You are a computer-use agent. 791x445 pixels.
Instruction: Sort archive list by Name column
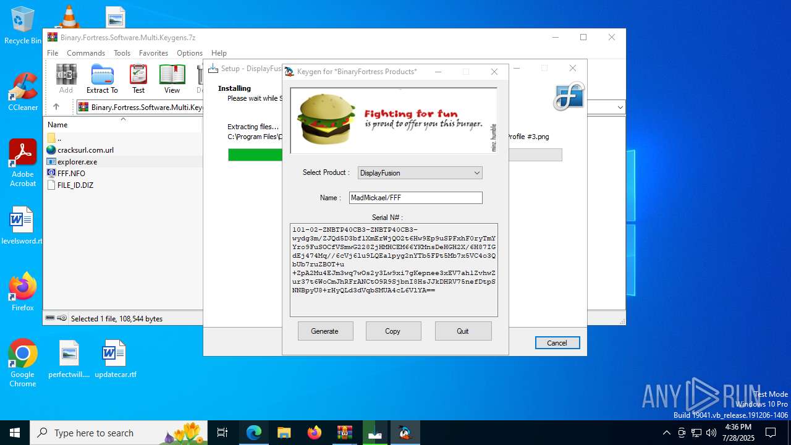tap(122, 124)
